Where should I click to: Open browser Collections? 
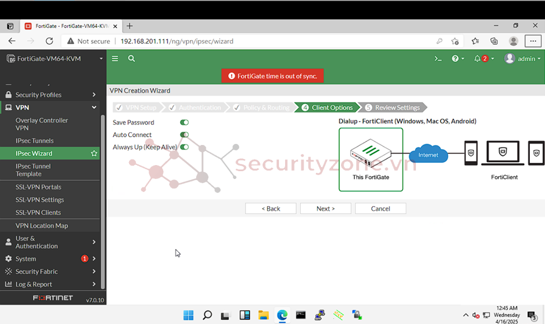pos(494,41)
